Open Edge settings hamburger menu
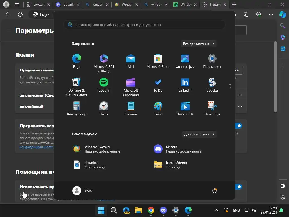The width and height of the screenshot is (289, 217). pyautogui.click(x=9, y=30)
